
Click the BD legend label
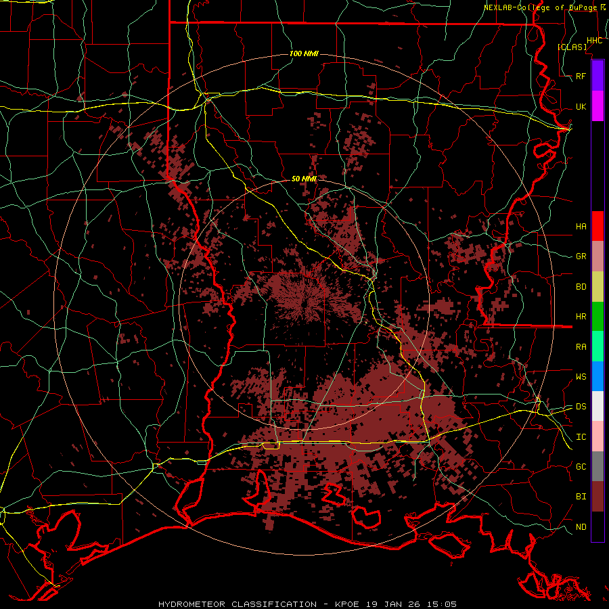tap(581, 287)
